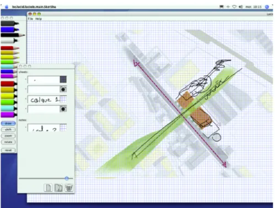
Task: Open the Apple menu
Action: pos(7,7)
